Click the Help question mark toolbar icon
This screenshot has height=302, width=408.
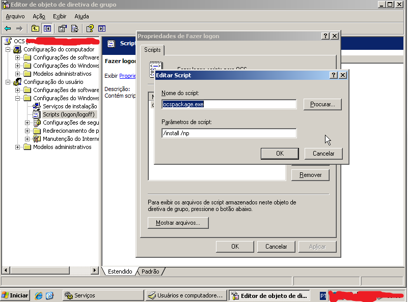coord(90,28)
